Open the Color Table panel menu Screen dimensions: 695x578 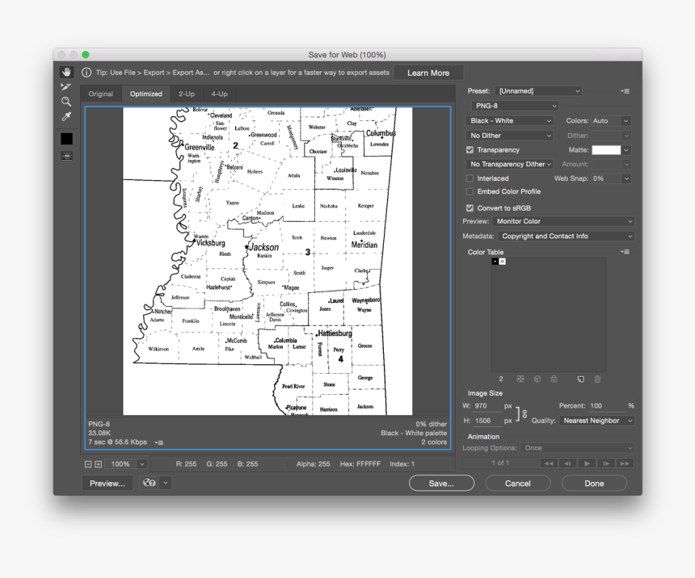(624, 251)
